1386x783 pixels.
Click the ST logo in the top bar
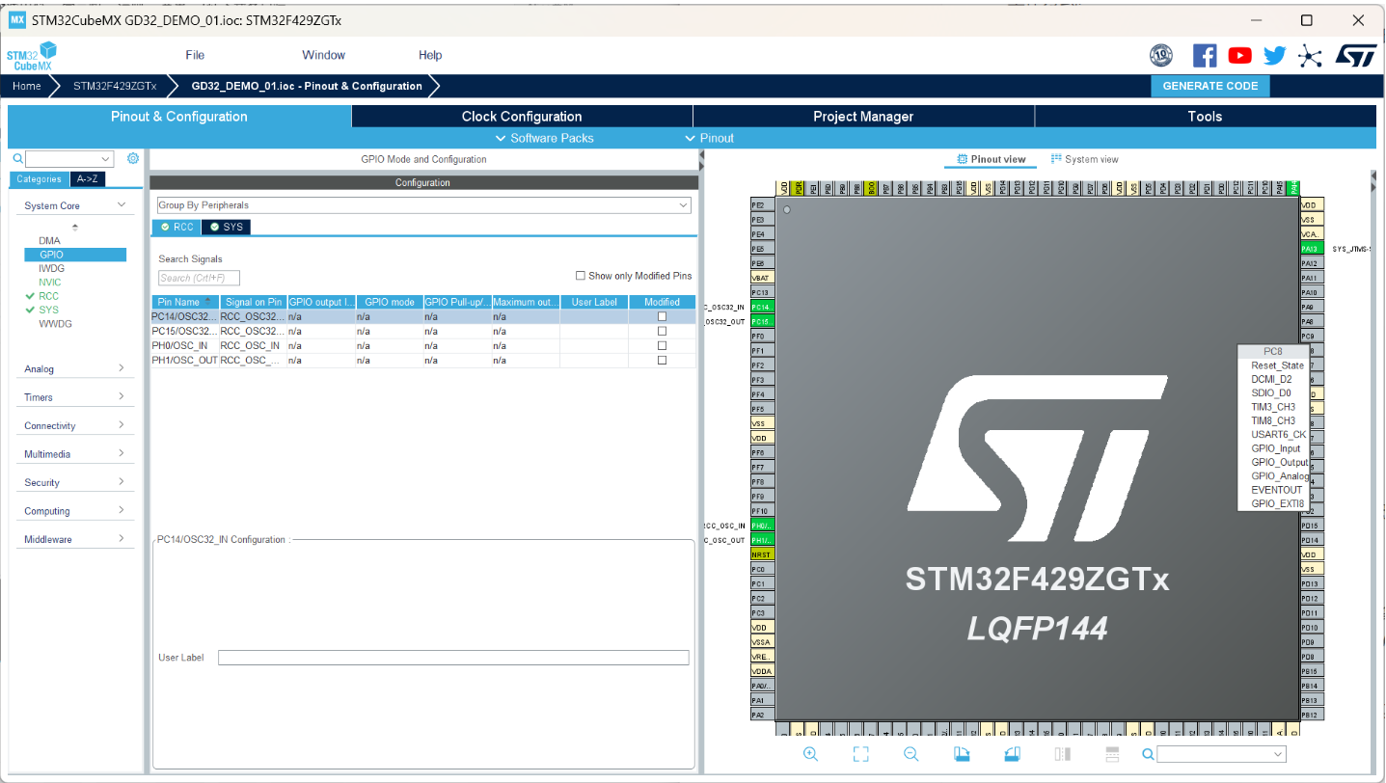point(1355,56)
